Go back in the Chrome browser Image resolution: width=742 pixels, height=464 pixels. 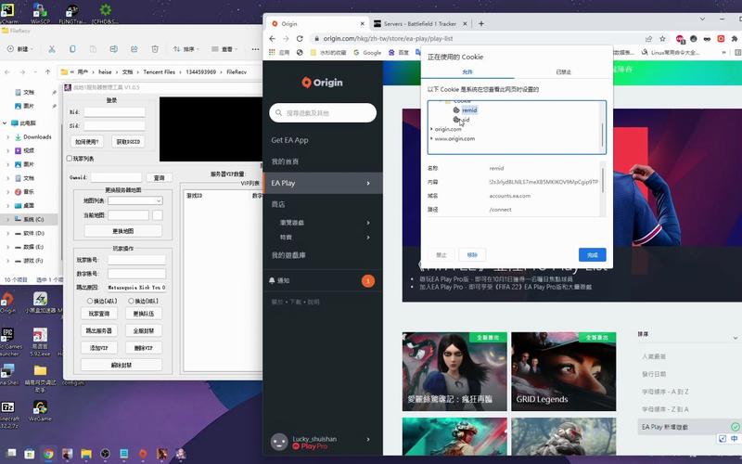272,38
